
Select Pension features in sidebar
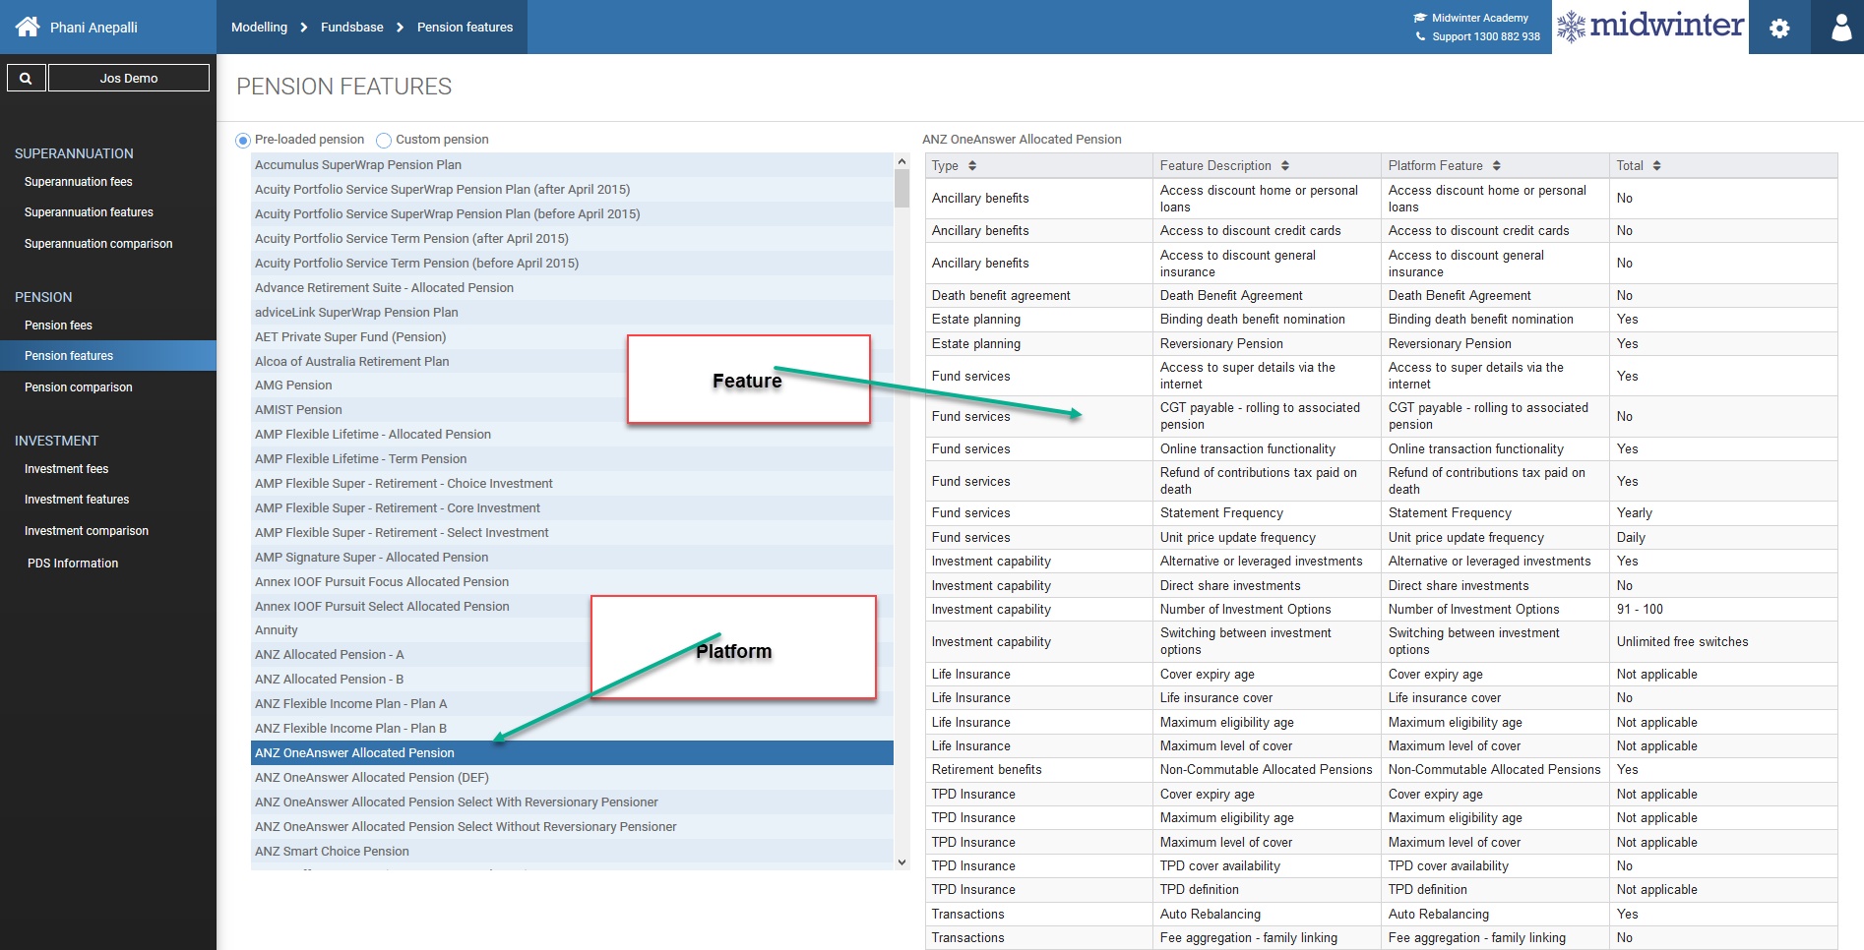point(108,356)
